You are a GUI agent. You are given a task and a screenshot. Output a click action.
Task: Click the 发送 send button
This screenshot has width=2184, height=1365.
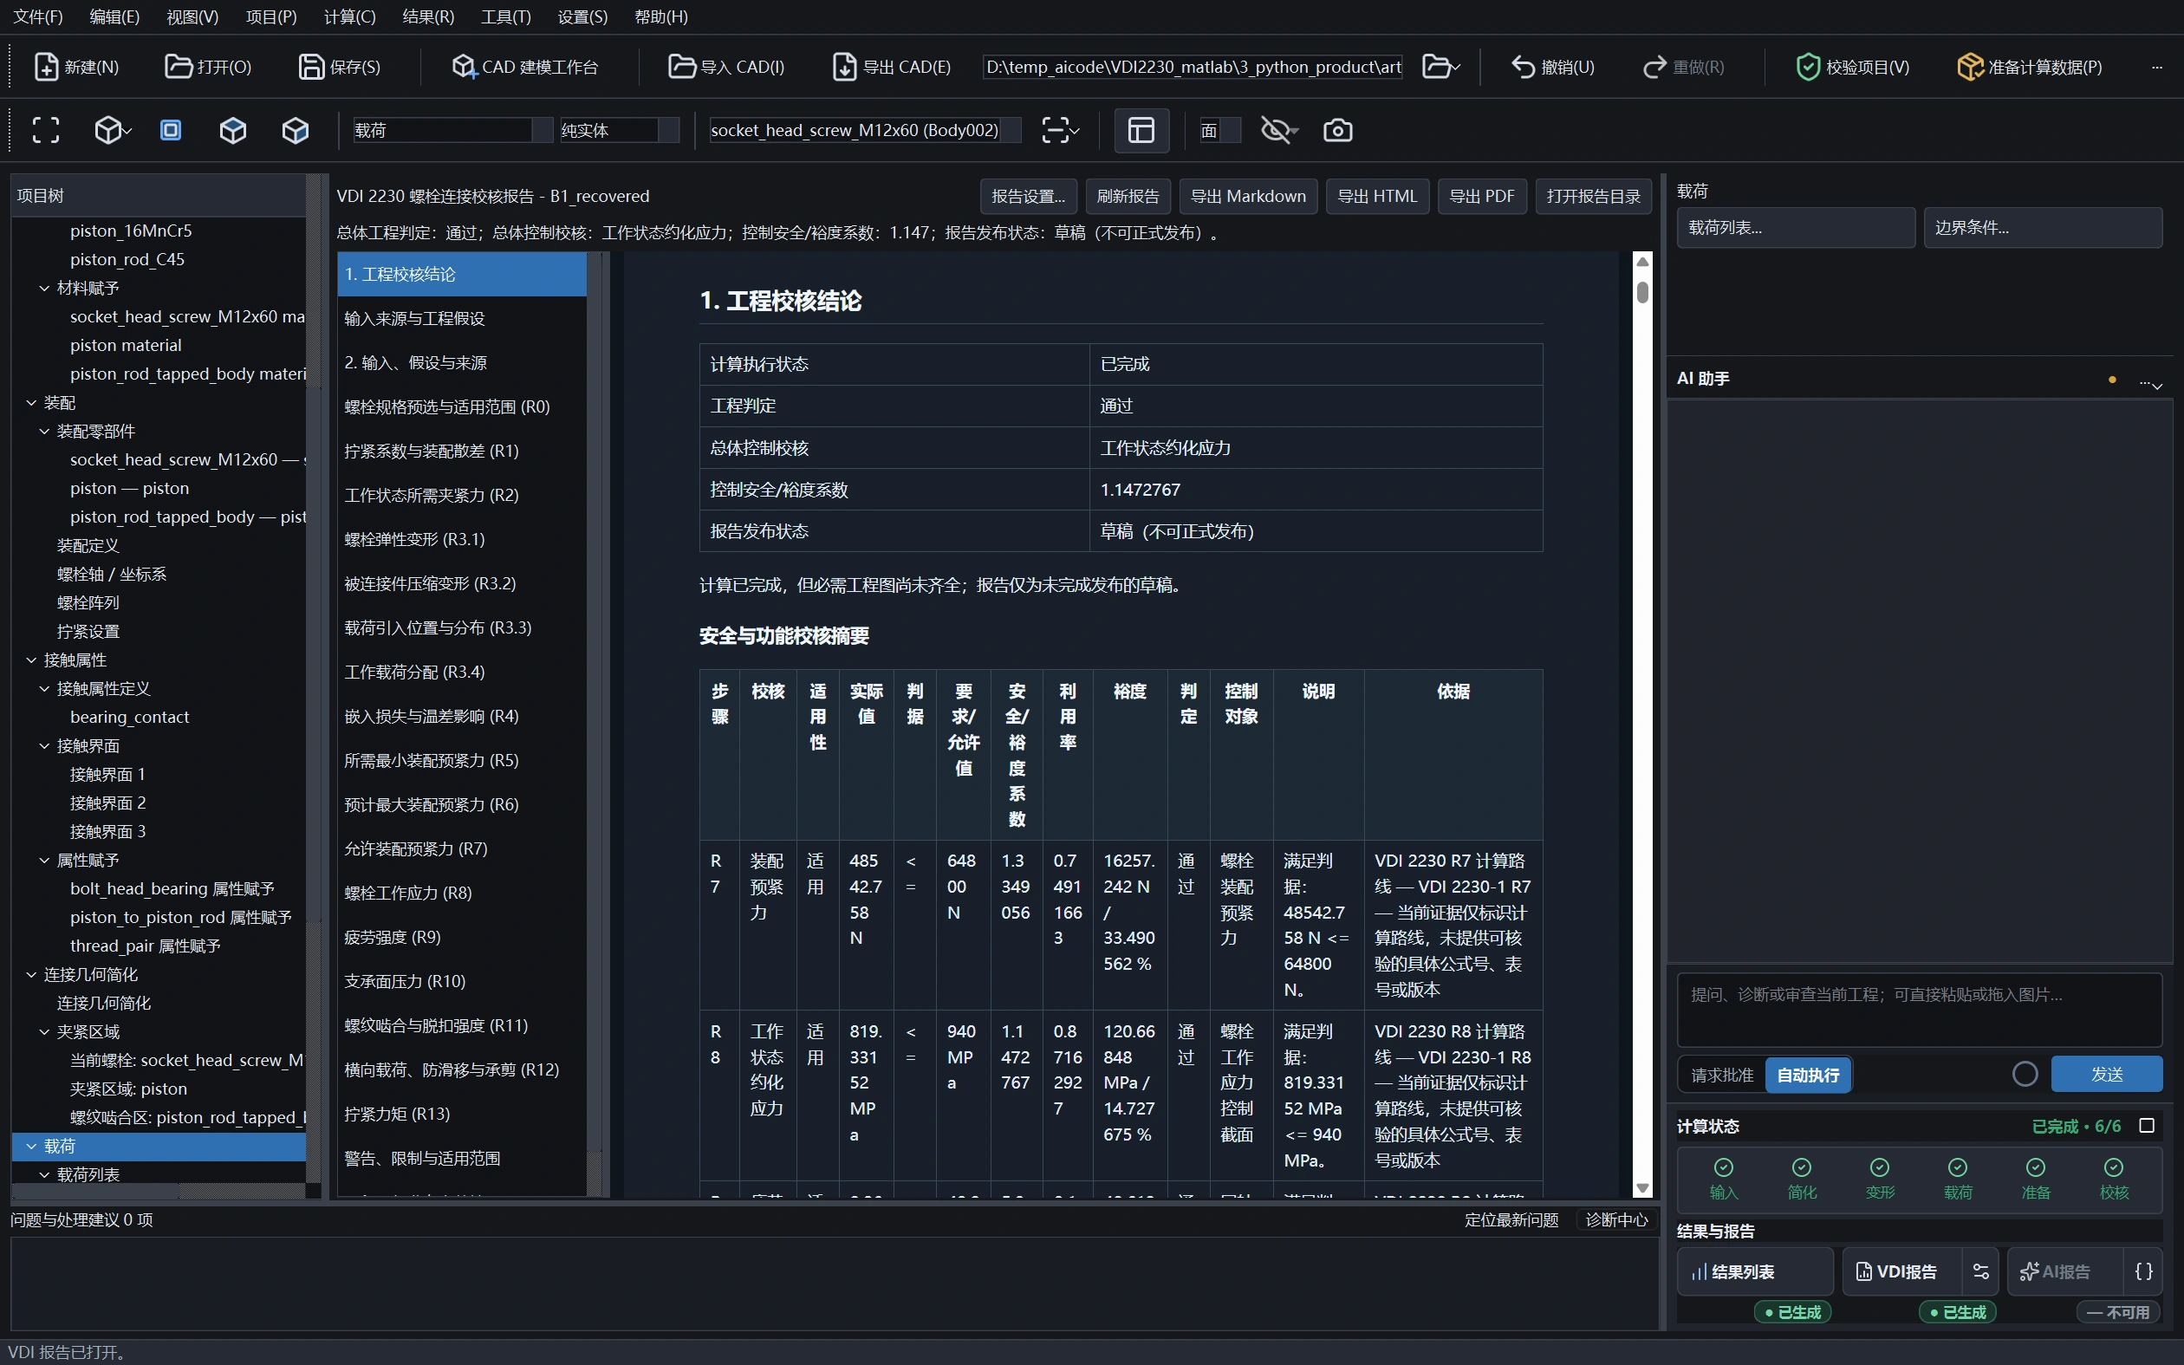2106,1074
